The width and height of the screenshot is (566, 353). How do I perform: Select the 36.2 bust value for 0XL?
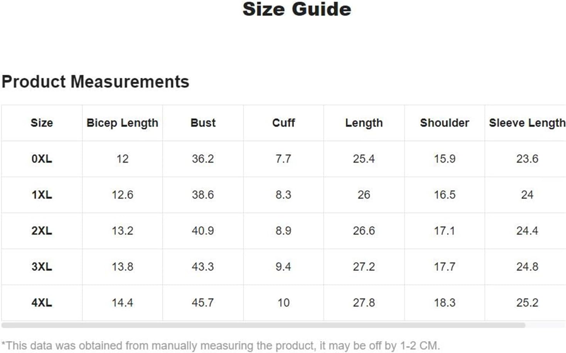[x=203, y=159]
